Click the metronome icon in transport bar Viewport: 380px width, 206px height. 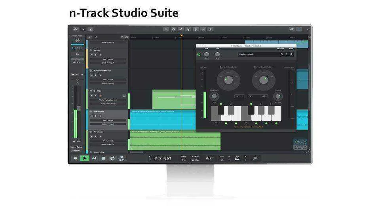coord(237,158)
